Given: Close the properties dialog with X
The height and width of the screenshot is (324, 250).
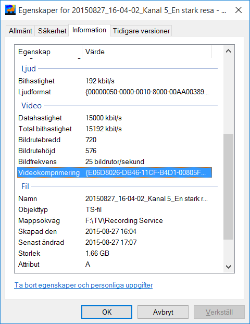Looking at the screenshot, I should [x=239, y=10].
